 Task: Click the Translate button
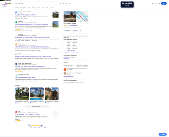163,134
